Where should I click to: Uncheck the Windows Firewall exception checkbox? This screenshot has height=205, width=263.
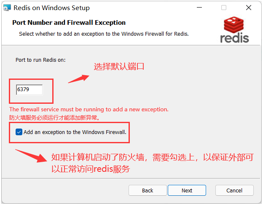pyautogui.click(x=19, y=132)
